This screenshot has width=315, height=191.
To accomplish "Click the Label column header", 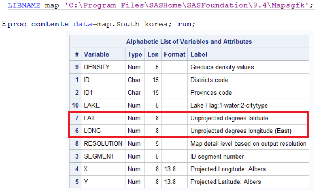I will pos(199,54).
